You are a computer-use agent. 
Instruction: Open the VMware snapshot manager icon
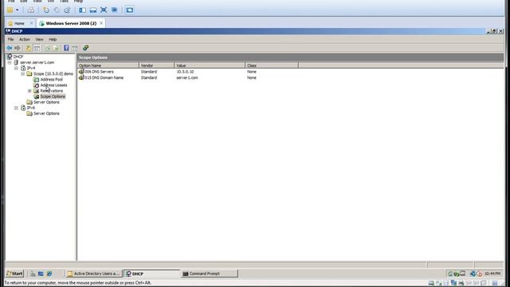click(67, 10)
